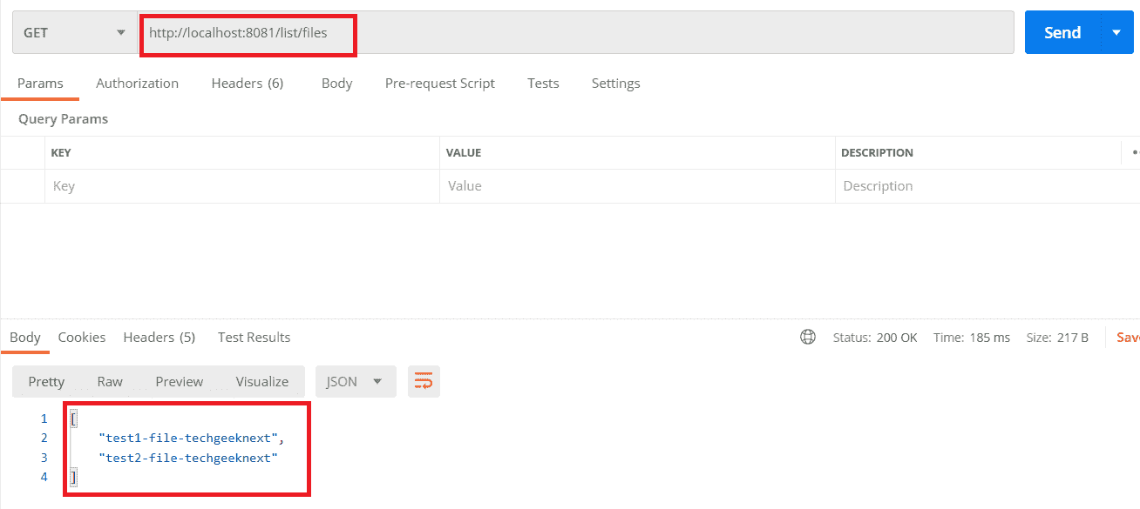The height and width of the screenshot is (509, 1140).
Task: Select the Pretty response view
Action: (x=46, y=381)
